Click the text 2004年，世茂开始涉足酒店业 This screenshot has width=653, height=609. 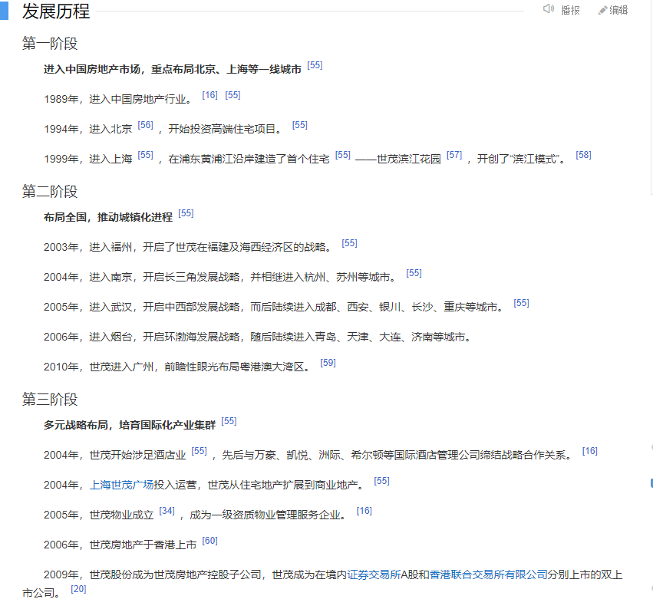[x=115, y=456]
